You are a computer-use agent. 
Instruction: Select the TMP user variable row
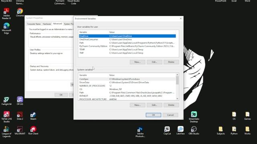click(x=127, y=53)
